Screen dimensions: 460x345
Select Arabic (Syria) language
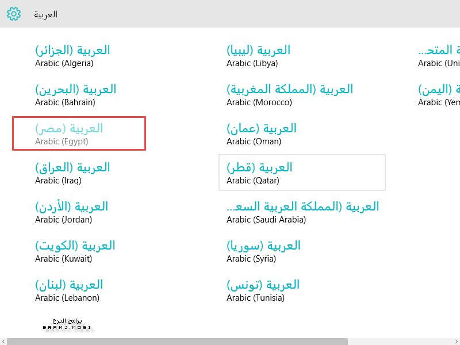coord(263,251)
